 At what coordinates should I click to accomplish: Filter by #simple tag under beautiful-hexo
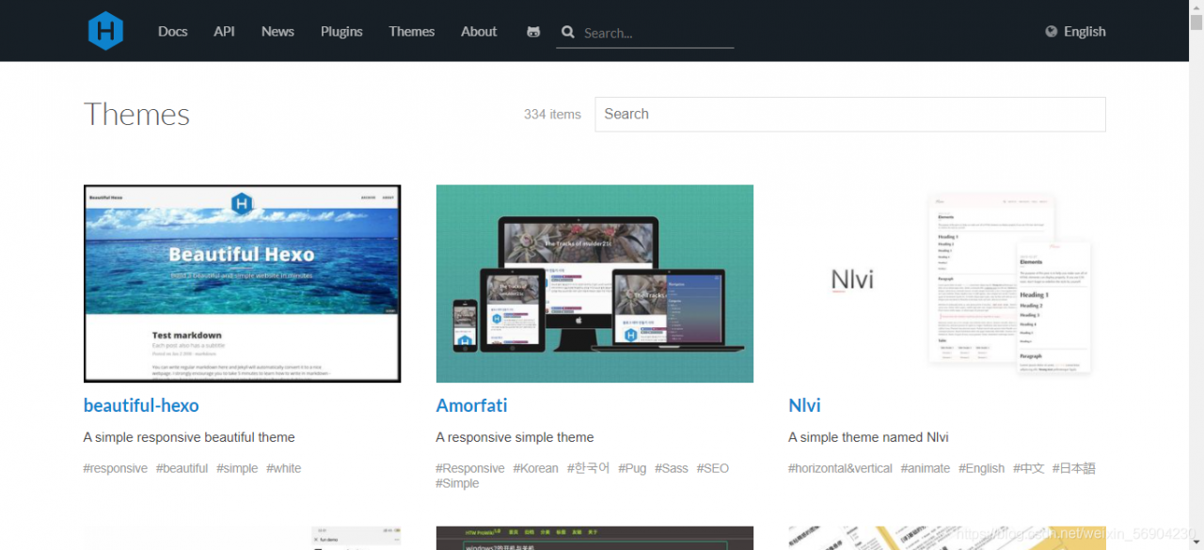coord(237,468)
